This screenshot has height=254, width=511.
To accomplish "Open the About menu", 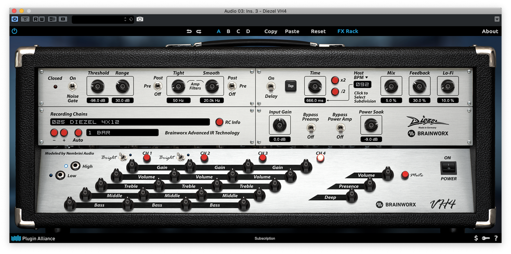I will (490, 31).
